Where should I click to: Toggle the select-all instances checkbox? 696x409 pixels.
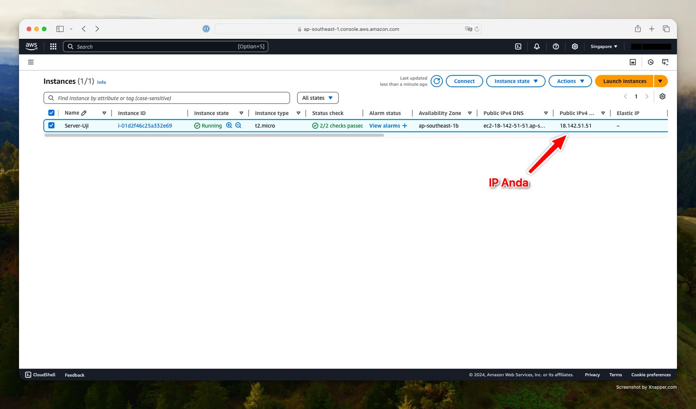51,113
